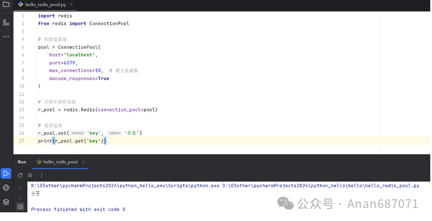Stop the running process button
The image size is (432, 221).
(30, 175)
